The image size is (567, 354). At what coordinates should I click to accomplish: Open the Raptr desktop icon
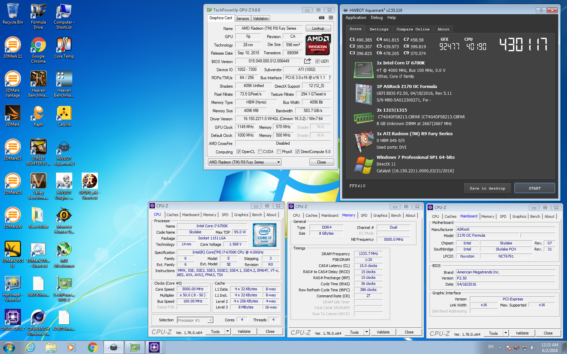(38, 116)
